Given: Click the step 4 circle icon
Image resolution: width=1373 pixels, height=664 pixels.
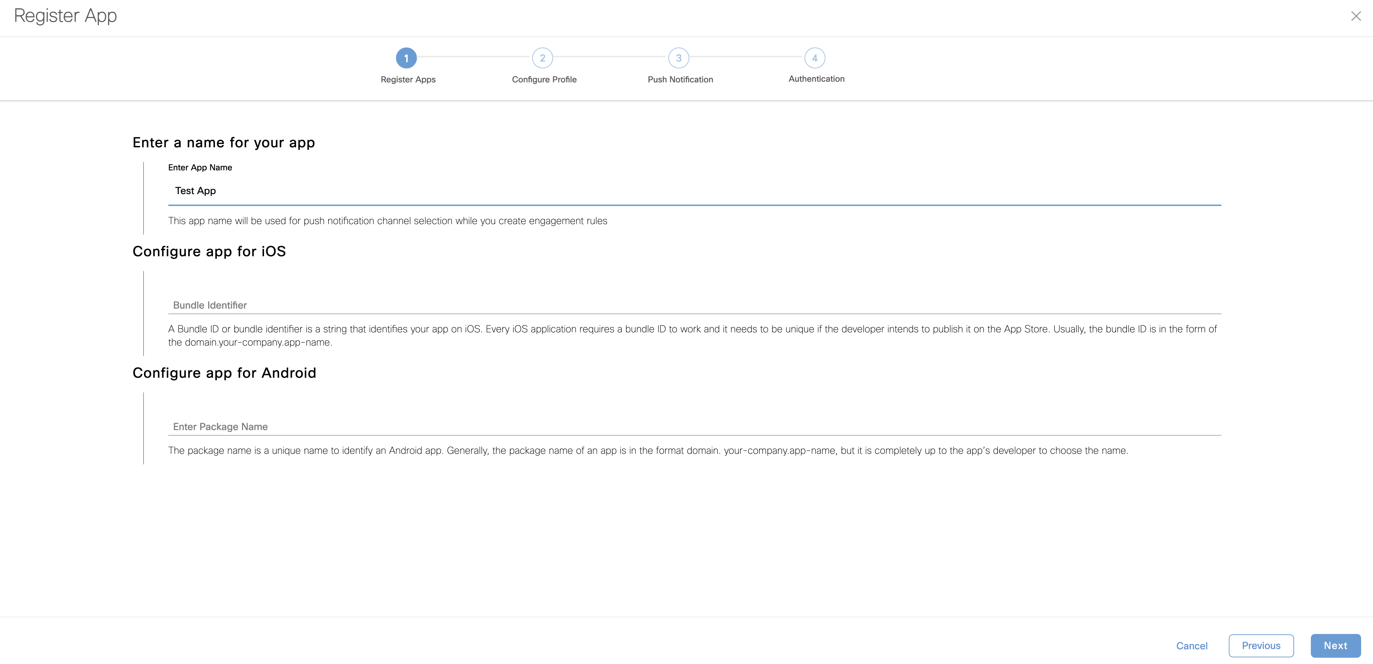Looking at the screenshot, I should click(x=814, y=58).
